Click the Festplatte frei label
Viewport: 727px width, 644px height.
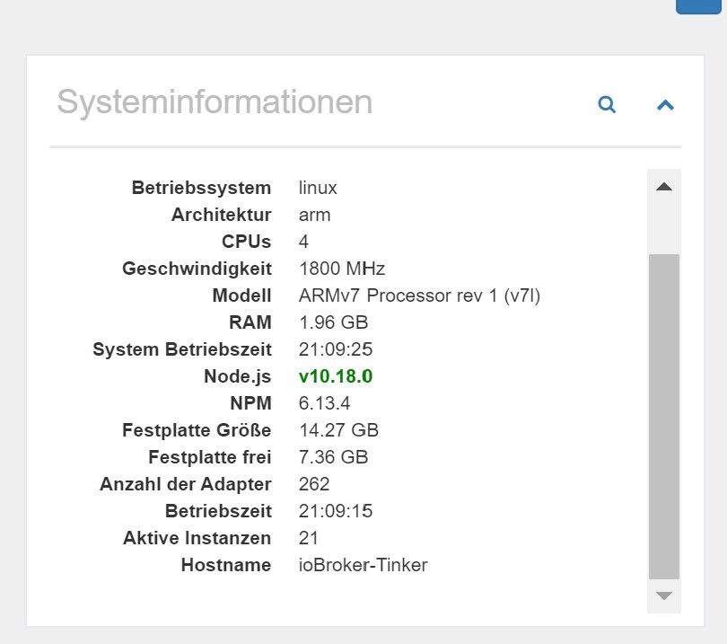[x=209, y=457]
